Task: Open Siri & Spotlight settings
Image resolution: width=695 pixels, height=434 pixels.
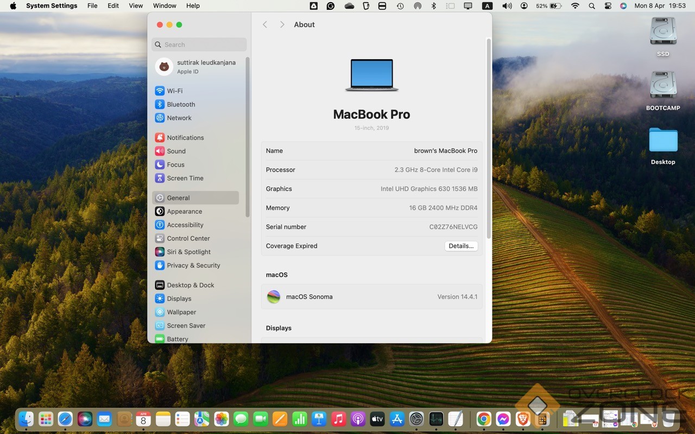Action: point(188,252)
